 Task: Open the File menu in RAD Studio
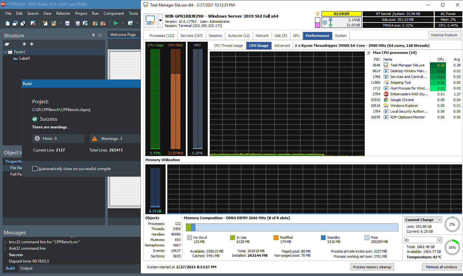8,13
